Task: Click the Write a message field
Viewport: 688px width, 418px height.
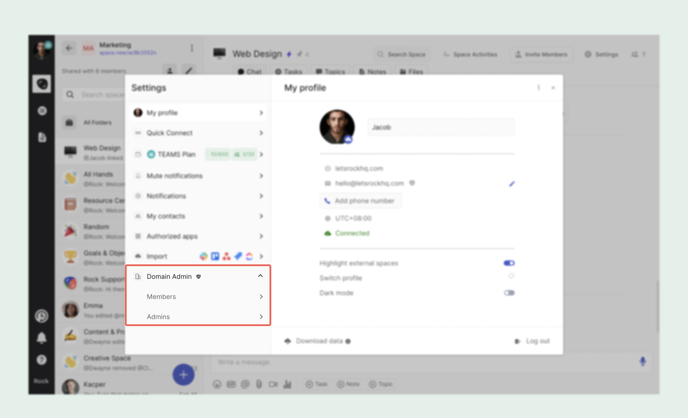Action: pyautogui.click(x=423, y=362)
